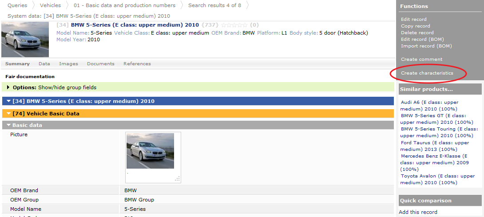The width and height of the screenshot is (484, 217).
Task: Choose Edit record (BOM)
Action: [422, 39]
